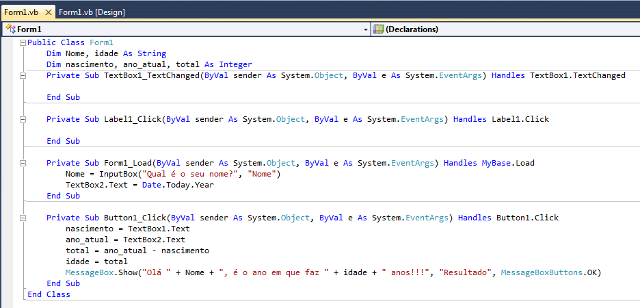Switch to the Form1.vb [Design] tab
The height and width of the screenshot is (308, 640).
[92, 12]
